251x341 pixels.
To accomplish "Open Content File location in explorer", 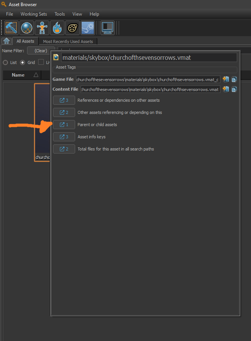I will (x=226, y=89).
